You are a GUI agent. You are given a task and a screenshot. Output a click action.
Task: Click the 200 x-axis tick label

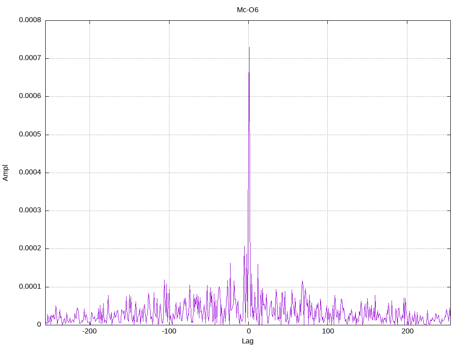(x=407, y=331)
